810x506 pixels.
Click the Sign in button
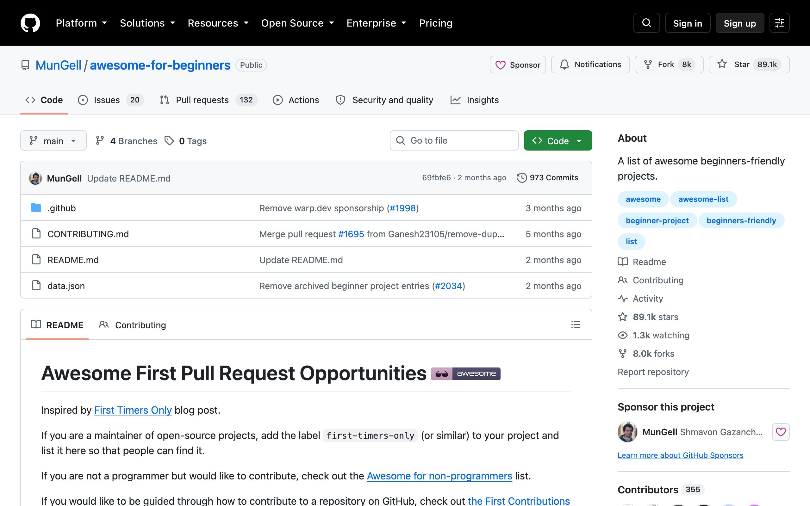[x=688, y=23]
